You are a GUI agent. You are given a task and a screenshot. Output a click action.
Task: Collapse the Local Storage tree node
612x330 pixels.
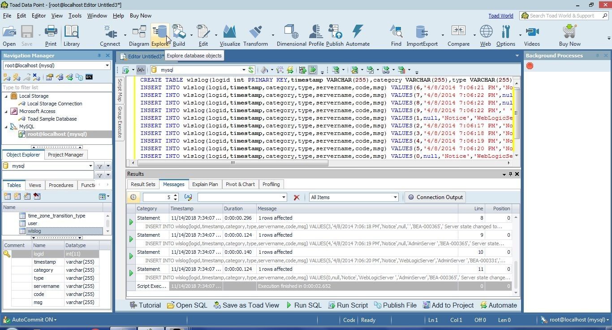pyautogui.click(x=6, y=96)
